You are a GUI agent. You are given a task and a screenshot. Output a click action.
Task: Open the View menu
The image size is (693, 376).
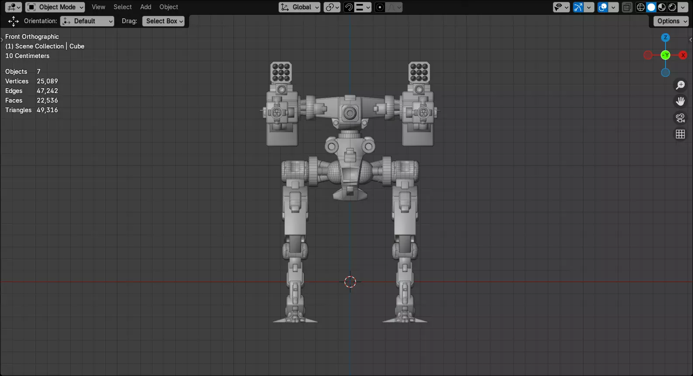click(x=98, y=7)
